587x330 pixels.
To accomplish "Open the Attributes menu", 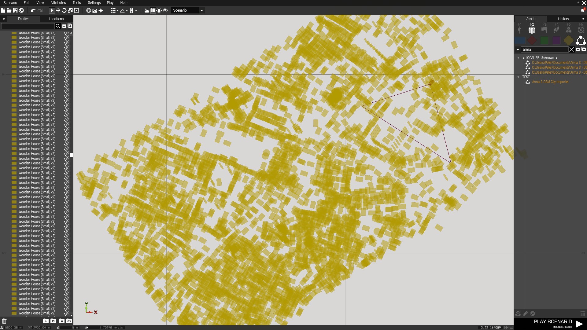I will (x=58, y=3).
